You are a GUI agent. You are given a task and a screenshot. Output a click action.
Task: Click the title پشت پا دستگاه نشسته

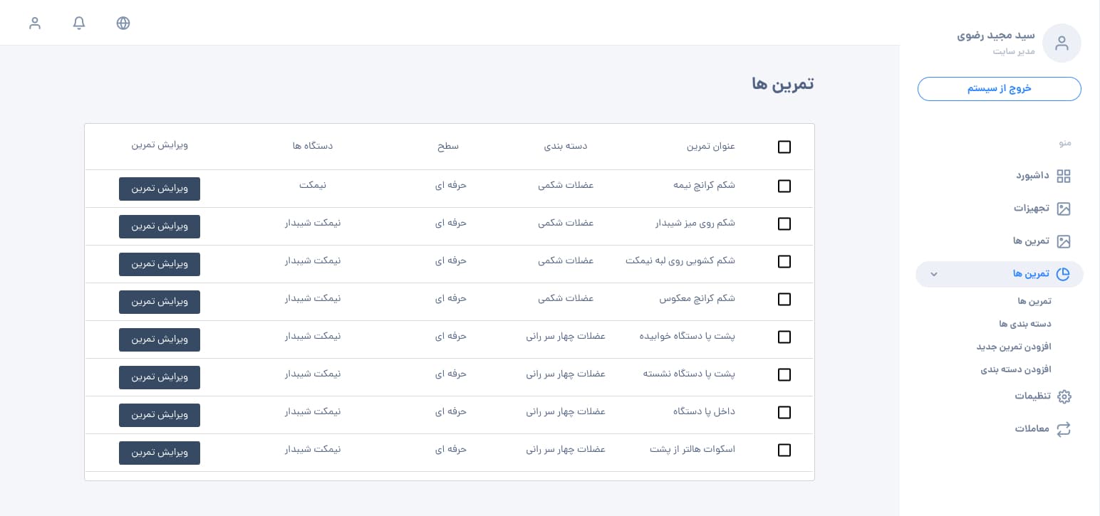(x=690, y=374)
